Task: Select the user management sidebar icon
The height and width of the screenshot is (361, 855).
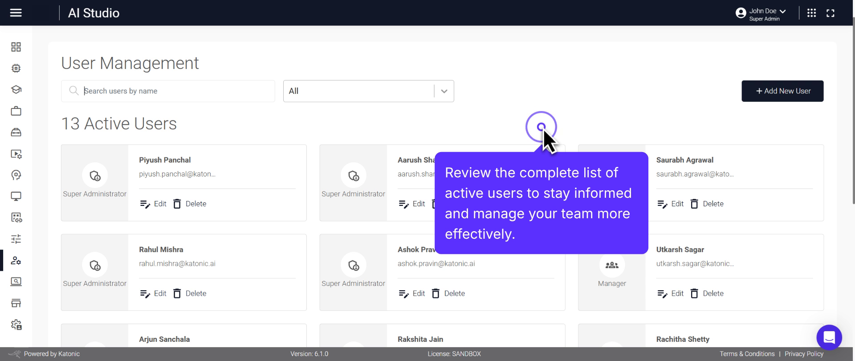Action: tap(16, 261)
